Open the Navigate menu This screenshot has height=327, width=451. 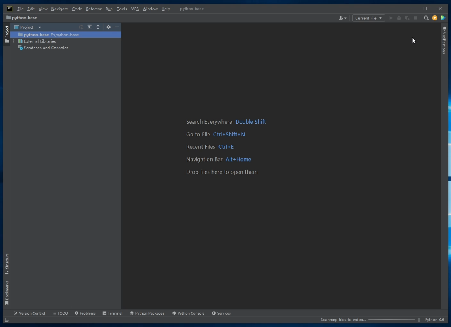pos(60,9)
